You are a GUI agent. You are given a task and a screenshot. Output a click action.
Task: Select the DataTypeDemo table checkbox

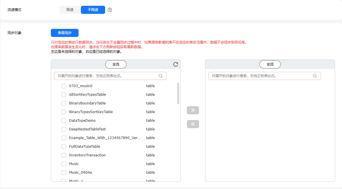coord(64,121)
